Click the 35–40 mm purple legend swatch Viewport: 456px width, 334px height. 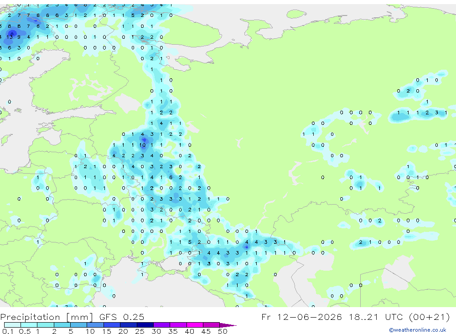pyautogui.click(x=178, y=325)
